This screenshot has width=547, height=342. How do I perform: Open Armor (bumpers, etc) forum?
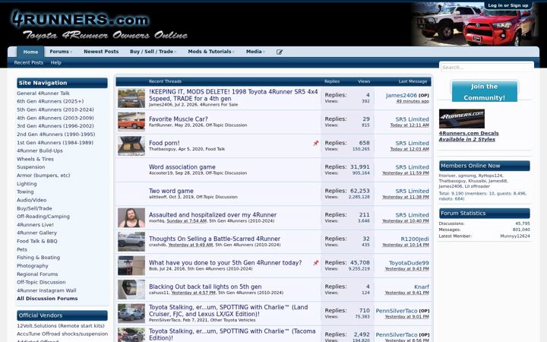coord(43,176)
